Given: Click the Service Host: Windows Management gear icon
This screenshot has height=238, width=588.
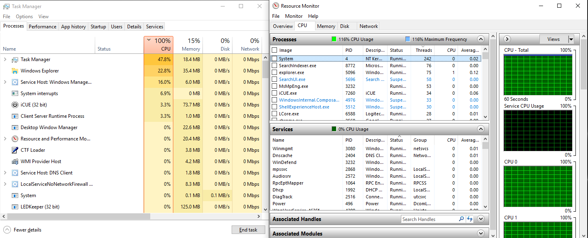Looking at the screenshot, I should pos(15,82).
